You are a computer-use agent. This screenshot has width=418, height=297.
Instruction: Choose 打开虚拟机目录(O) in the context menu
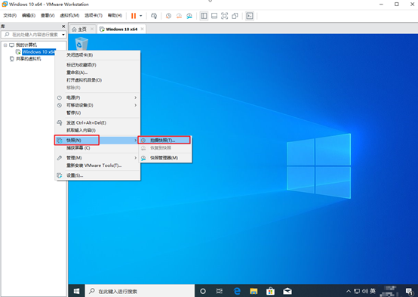coord(97,80)
